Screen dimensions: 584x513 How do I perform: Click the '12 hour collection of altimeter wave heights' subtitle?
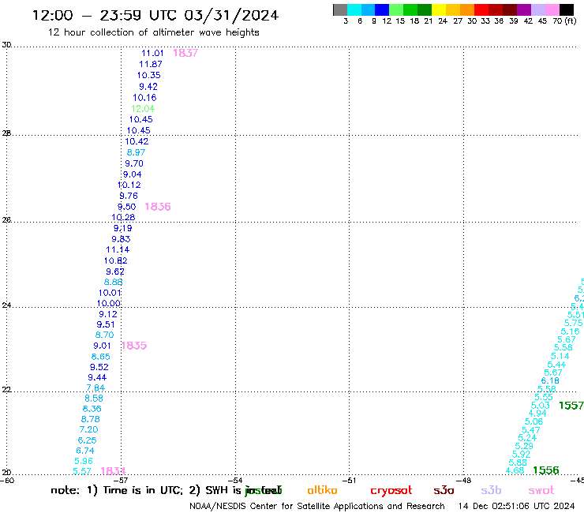(153, 32)
